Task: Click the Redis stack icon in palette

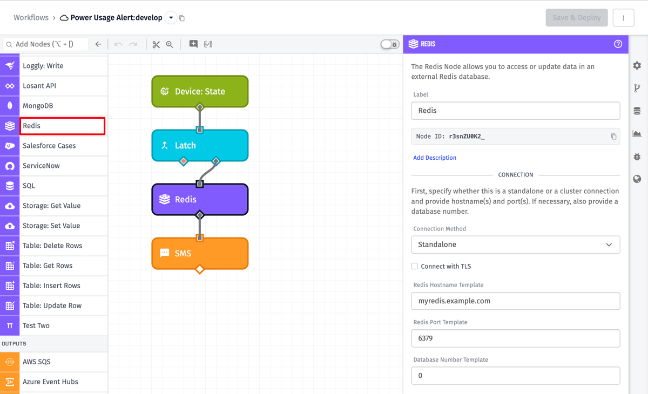Action: pyautogui.click(x=10, y=126)
